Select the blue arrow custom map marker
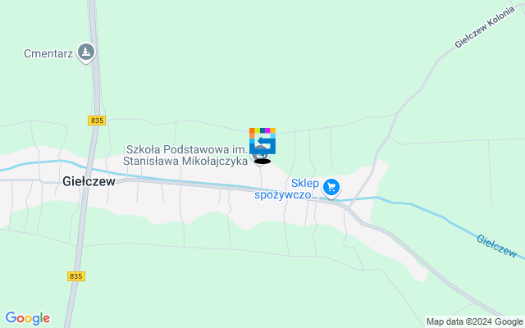 point(262,141)
